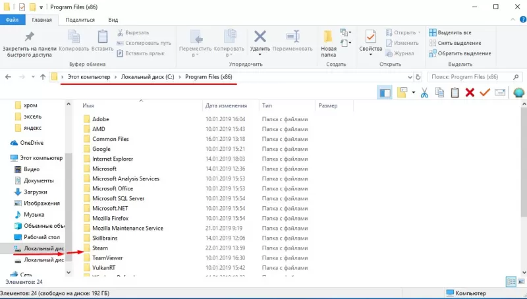
Task: Go back with the left arrow
Action: [8, 77]
